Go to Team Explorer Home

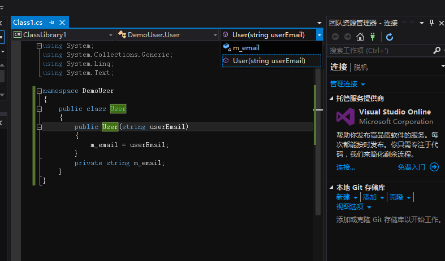click(360, 37)
